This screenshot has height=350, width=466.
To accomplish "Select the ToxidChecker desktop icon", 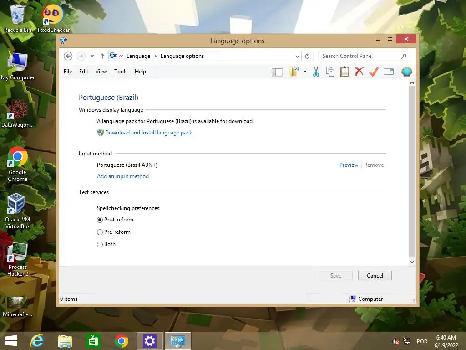I will (53, 18).
